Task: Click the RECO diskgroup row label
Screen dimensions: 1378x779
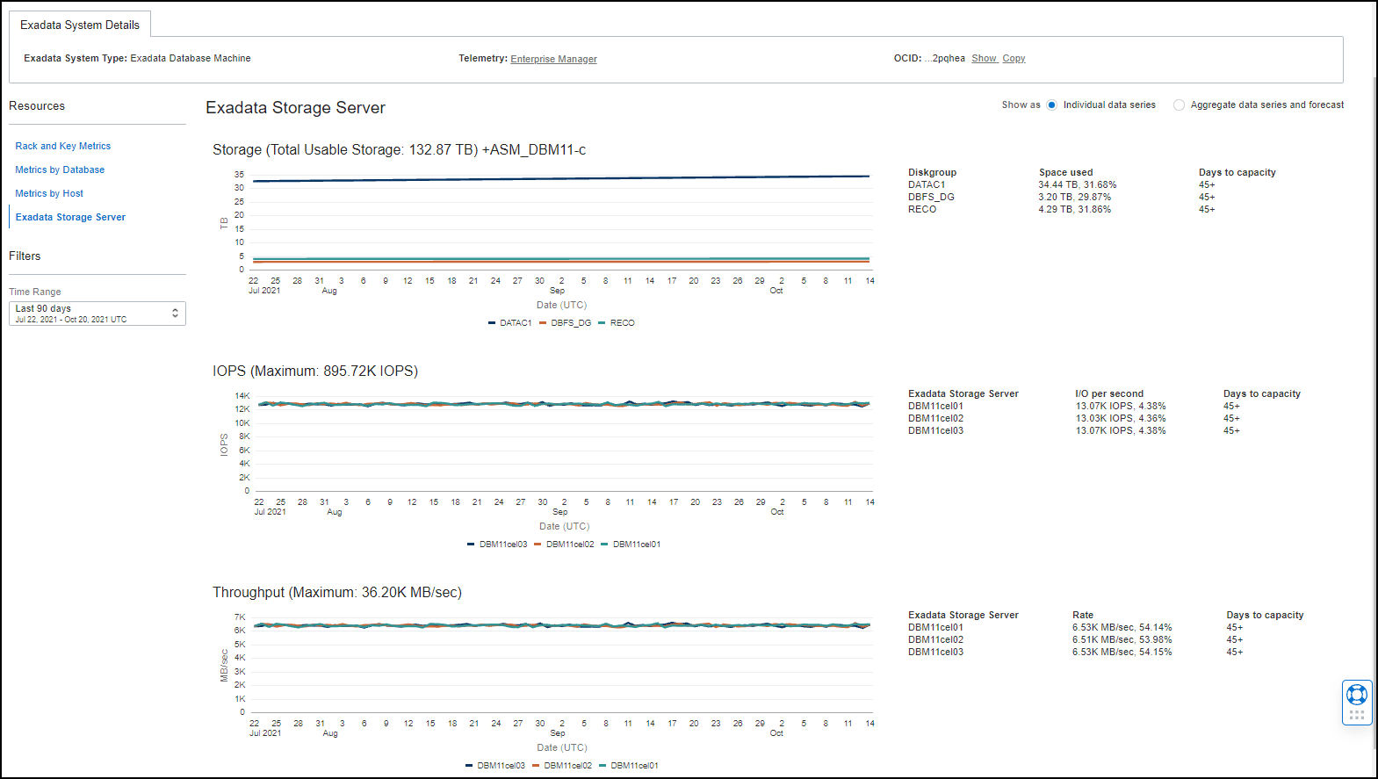Action: coord(921,209)
